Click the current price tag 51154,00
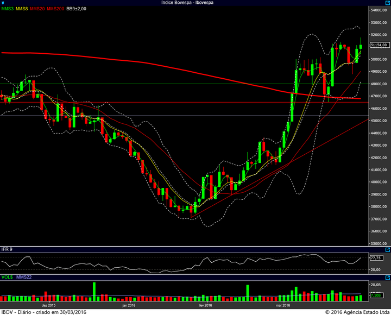Screen dimensions: 391x315 click(x=380, y=45)
